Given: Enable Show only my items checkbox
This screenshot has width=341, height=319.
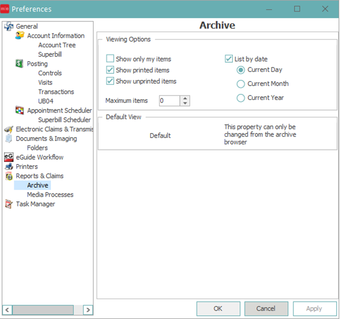Looking at the screenshot, I should tap(110, 59).
